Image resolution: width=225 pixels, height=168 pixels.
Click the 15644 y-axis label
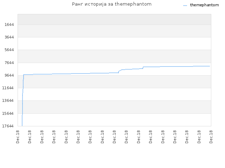pyautogui.click(x=8, y=113)
